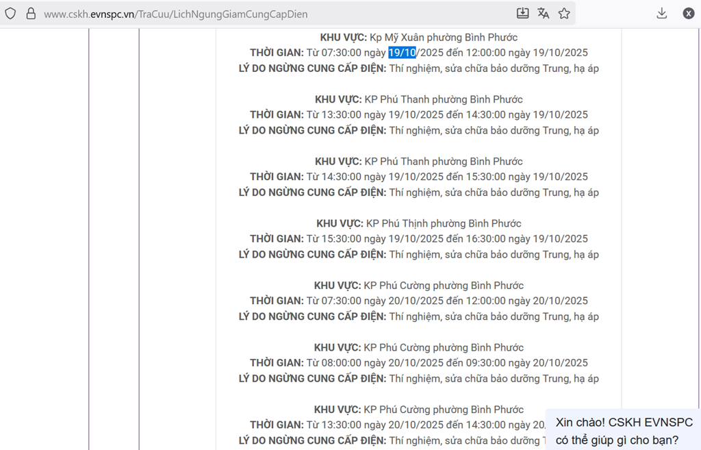Open the CSKH EVNSPC chat greeting bubble

[x=624, y=430]
